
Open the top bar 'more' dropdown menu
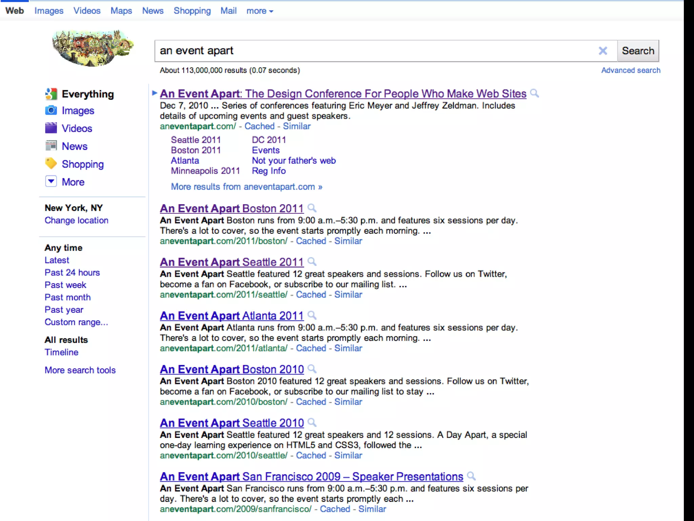point(260,11)
